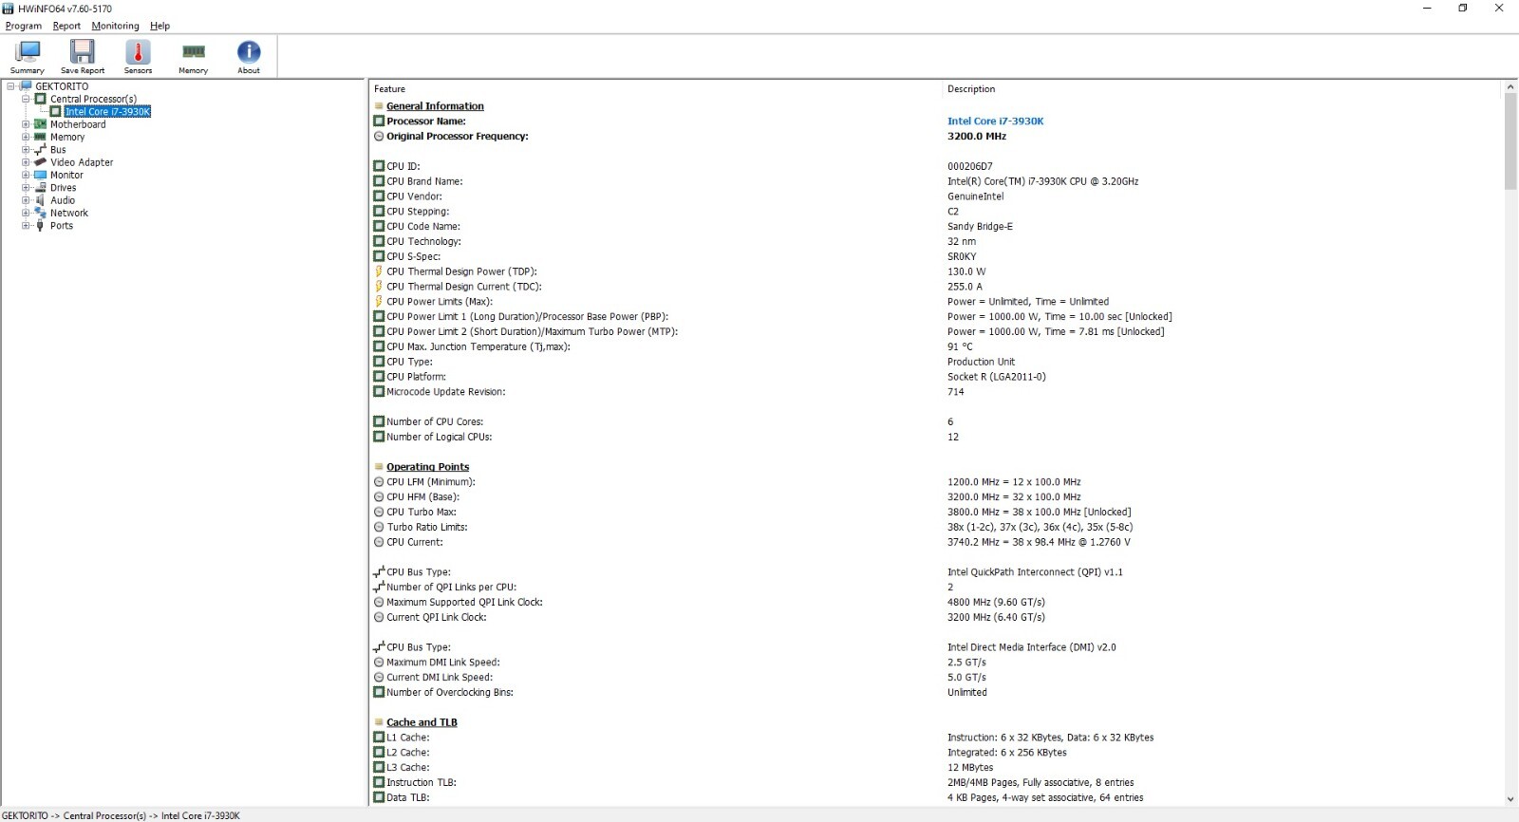Expand the Video Adapter tree node
1519x822 pixels.
coord(26,162)
